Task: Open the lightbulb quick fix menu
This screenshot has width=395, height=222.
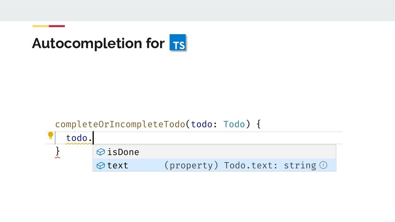Action: pos(50,135)
